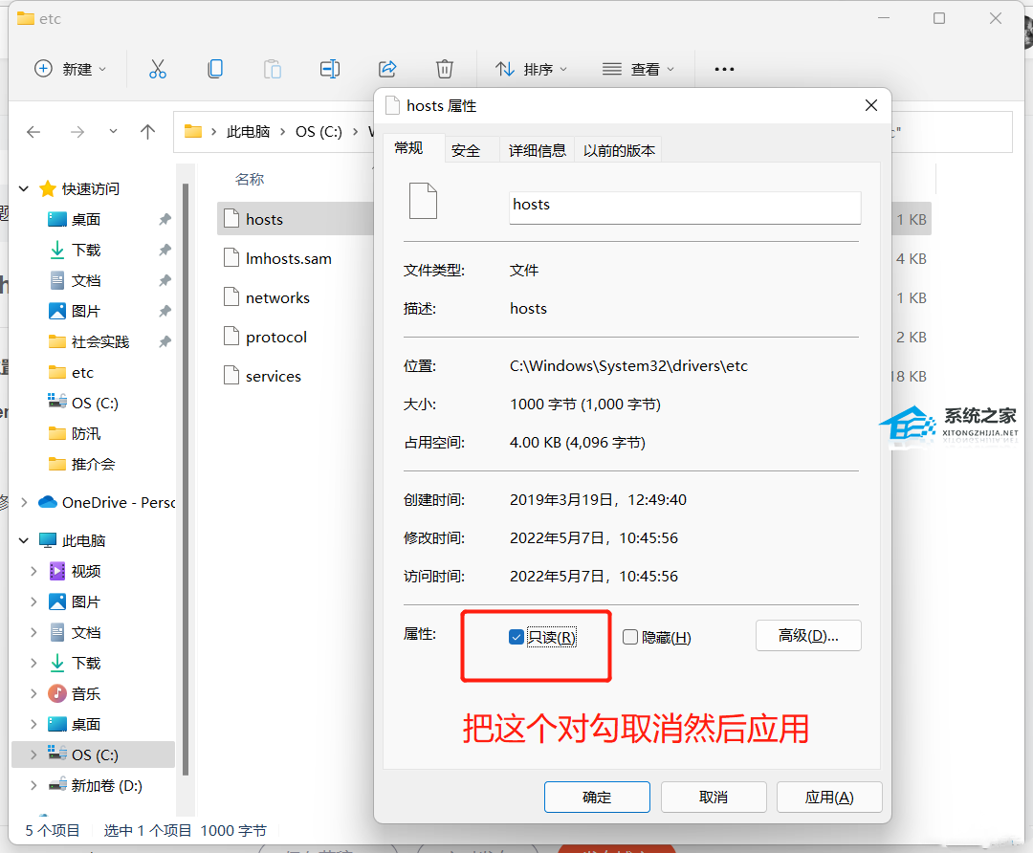The height and width of the screenshot is (853, 1033).
Task: Click the 高级(D)... button
Action: click(x=807, y=636)
